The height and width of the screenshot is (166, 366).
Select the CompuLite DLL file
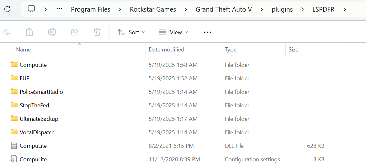[33, 146]
